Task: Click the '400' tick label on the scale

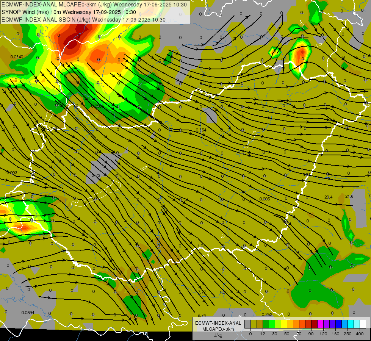Action: (360, 334)
